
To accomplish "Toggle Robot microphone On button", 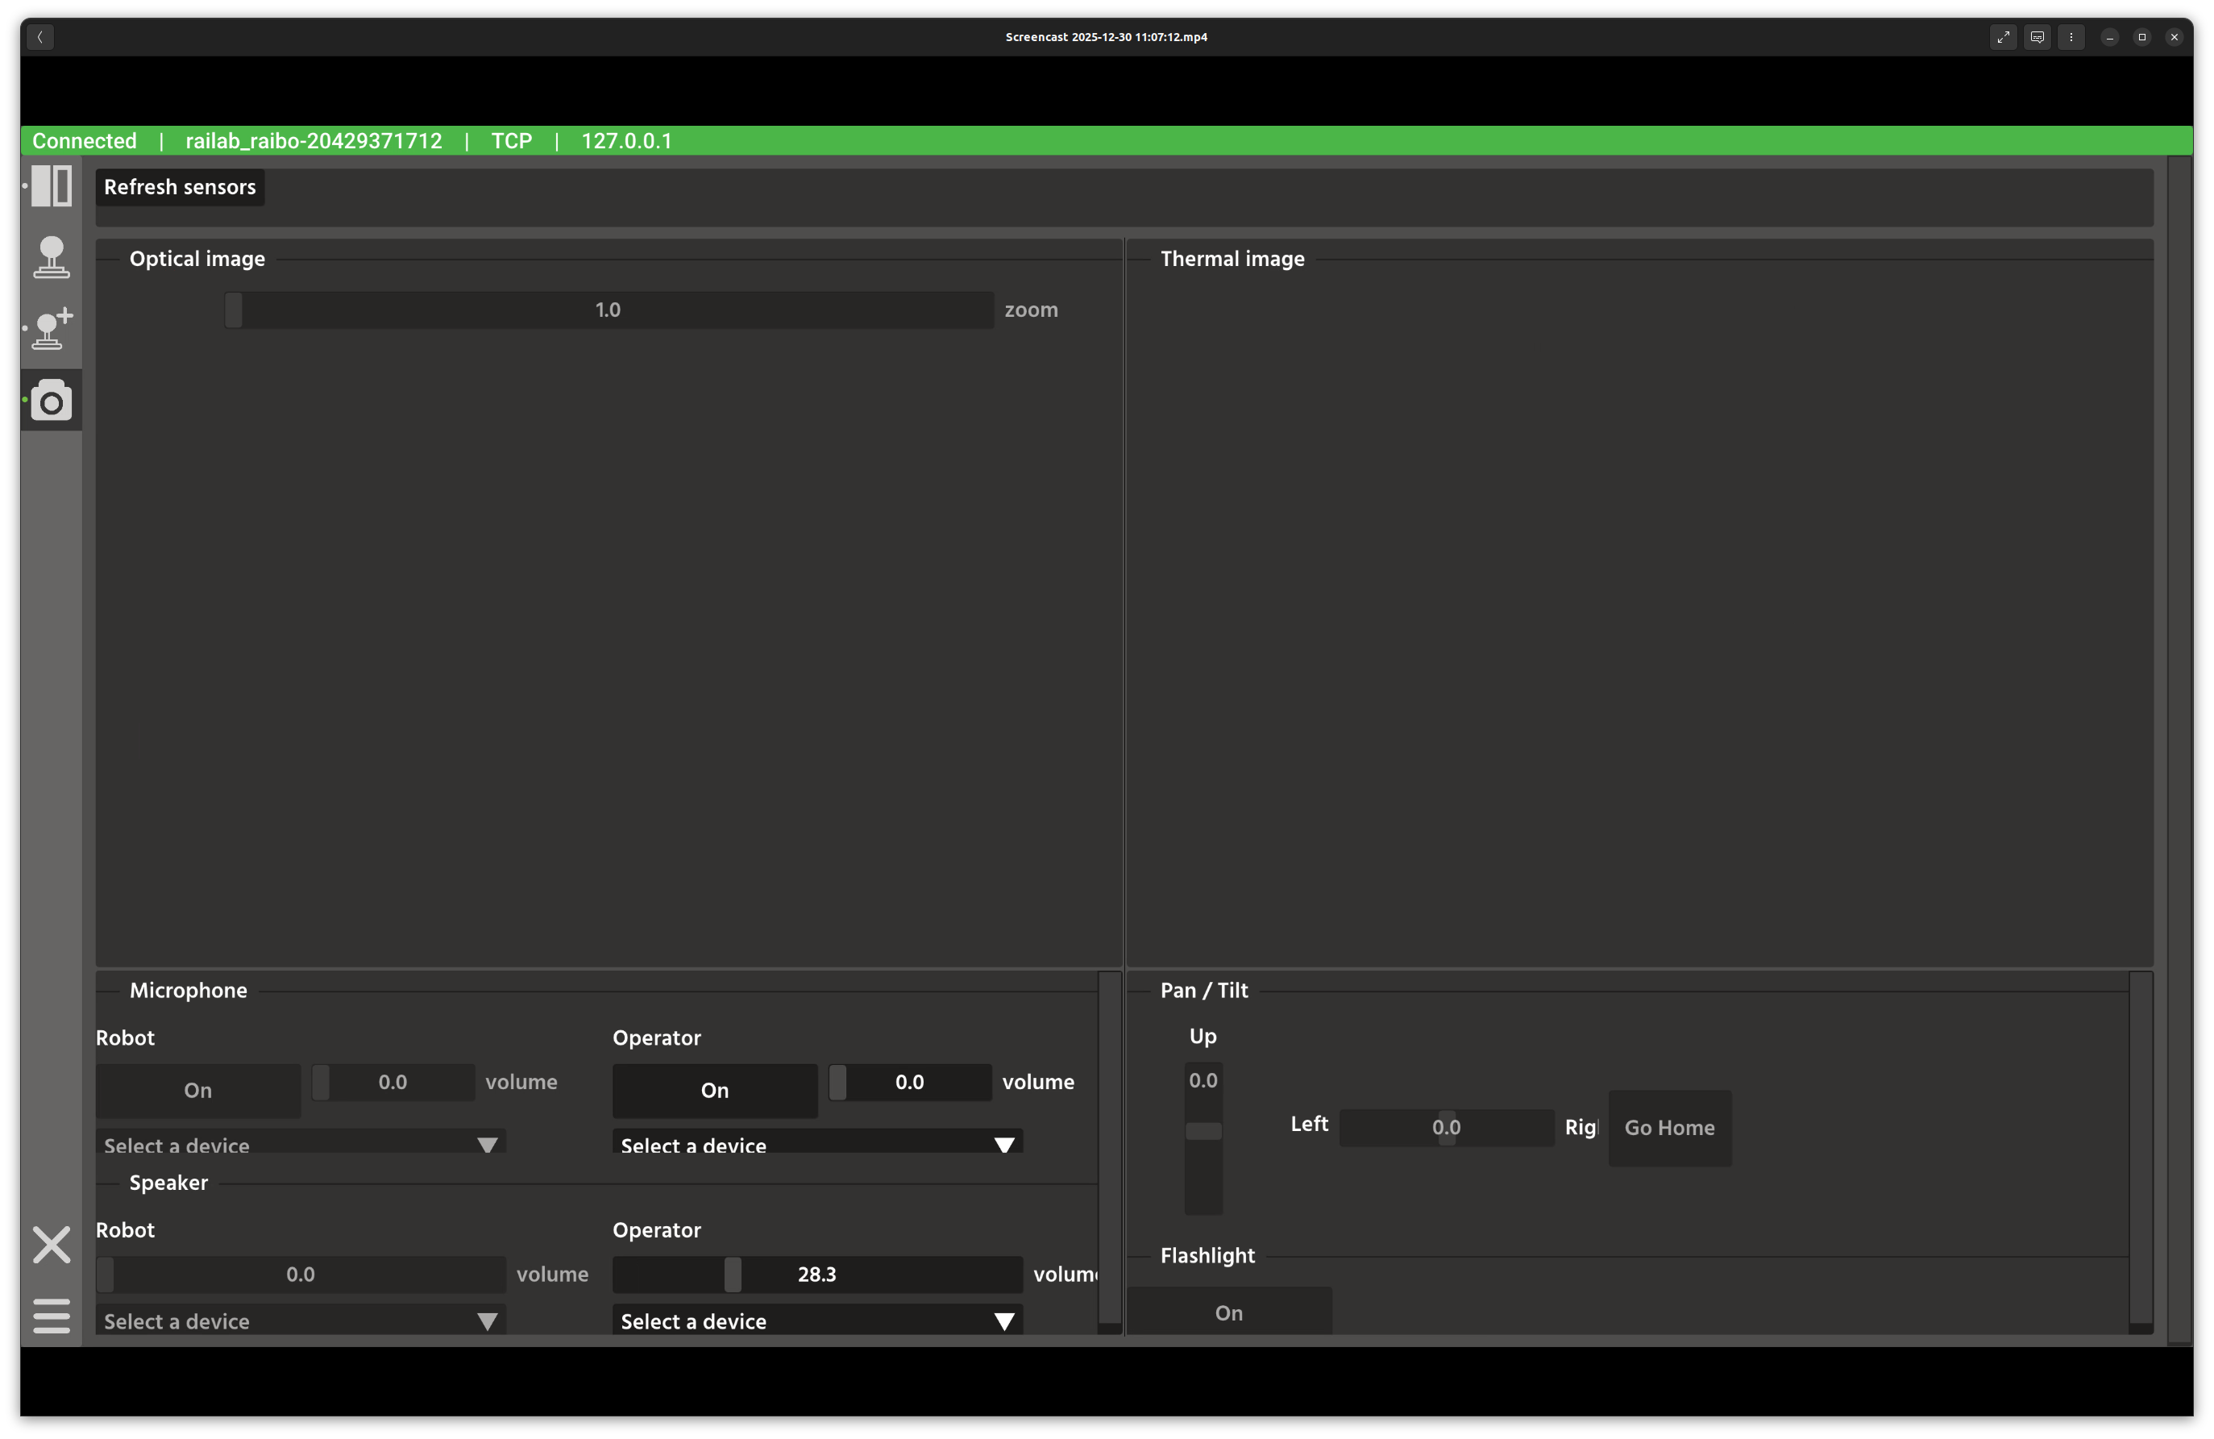I will pyautogui.click(x=197, y=1090).
